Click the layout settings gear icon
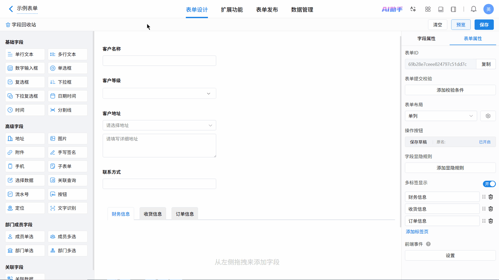Image resolution: width=499 pixels, height=280 pixels. pyautogui.click(x=488, y=116)
